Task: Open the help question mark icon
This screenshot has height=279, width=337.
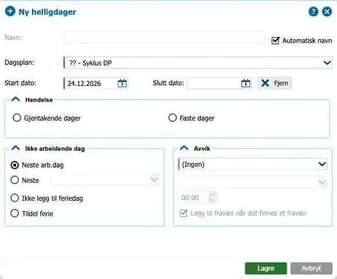Action: click(x=313, y=12)
